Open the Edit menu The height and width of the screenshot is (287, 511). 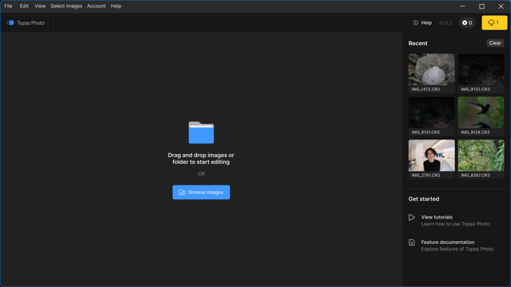pyautogui.click(x=24, y=6)
